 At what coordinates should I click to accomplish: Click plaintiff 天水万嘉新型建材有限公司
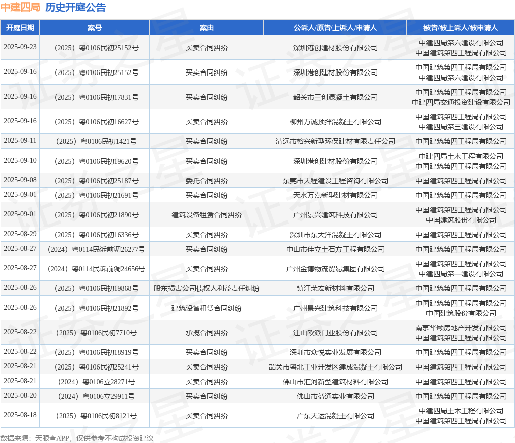[x=335, y=195]
